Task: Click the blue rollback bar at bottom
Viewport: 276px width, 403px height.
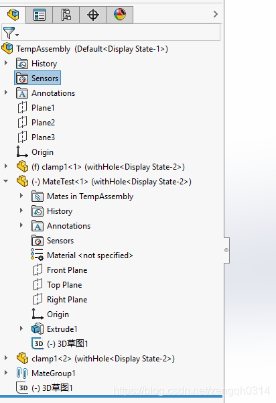Action: pyautogui.click(x=111, y=396)
